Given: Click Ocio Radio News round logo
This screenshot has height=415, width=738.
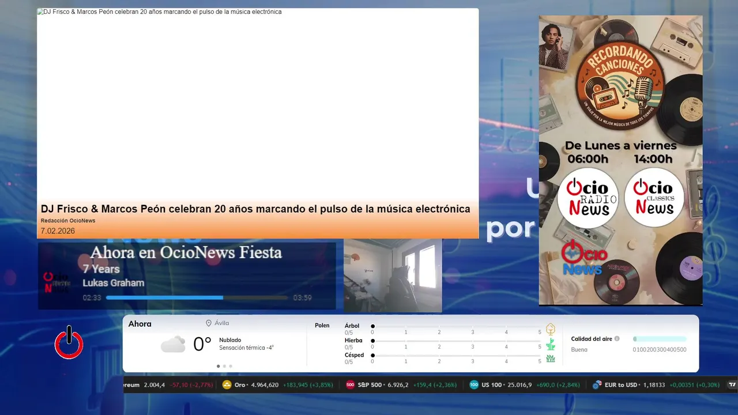Looking at the screenshot, I should [x=588, y=198].
